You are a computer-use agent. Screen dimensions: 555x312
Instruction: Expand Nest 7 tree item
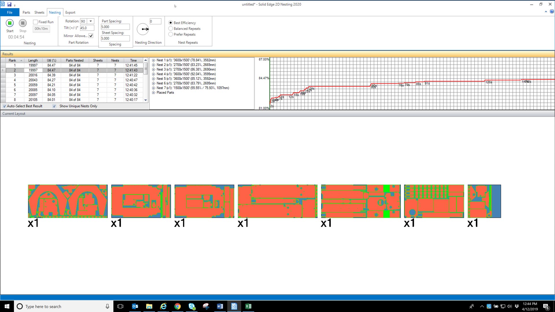[153, 88]
